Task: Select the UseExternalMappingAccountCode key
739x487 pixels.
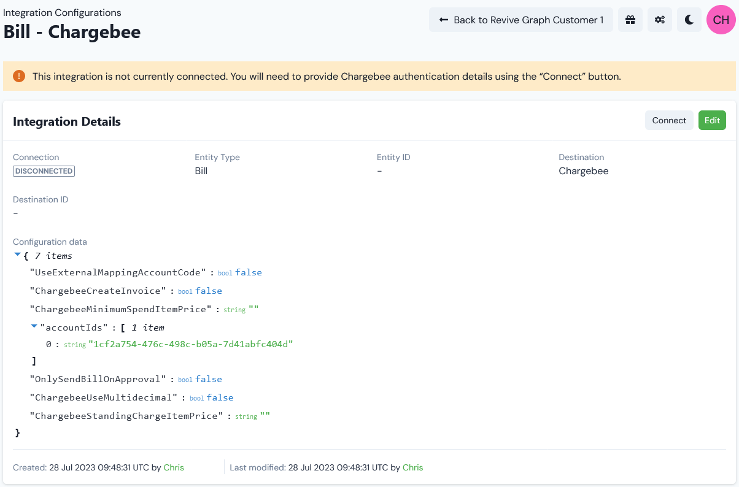Action: (118, 272)
